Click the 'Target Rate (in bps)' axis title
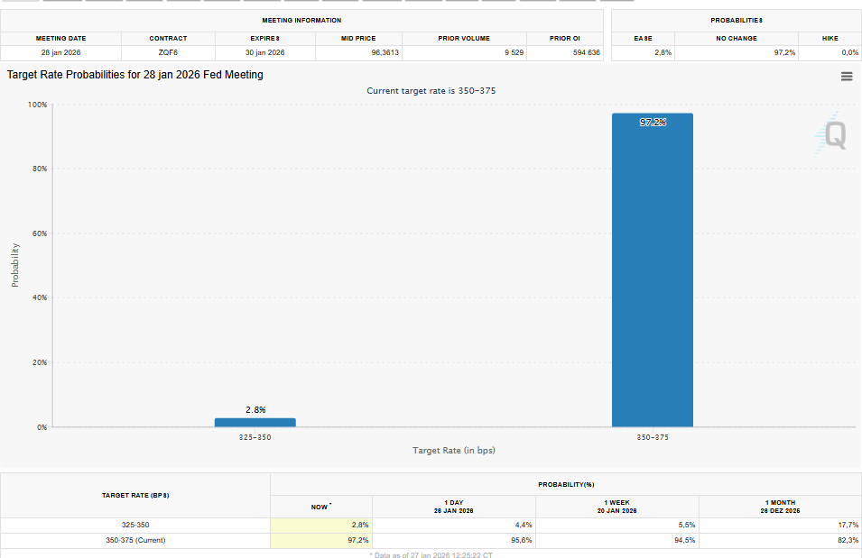The height and width of the screenshot is (558, 862). [x=453, y=450]
